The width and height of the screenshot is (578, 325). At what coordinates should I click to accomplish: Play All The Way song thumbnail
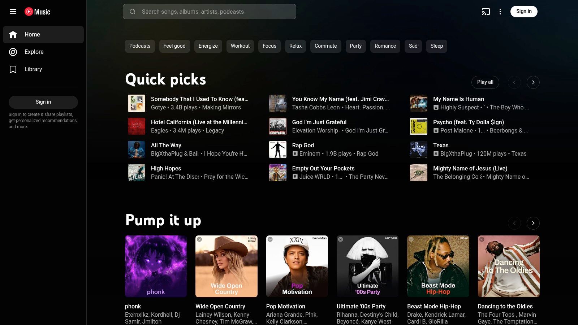[137, 149]
